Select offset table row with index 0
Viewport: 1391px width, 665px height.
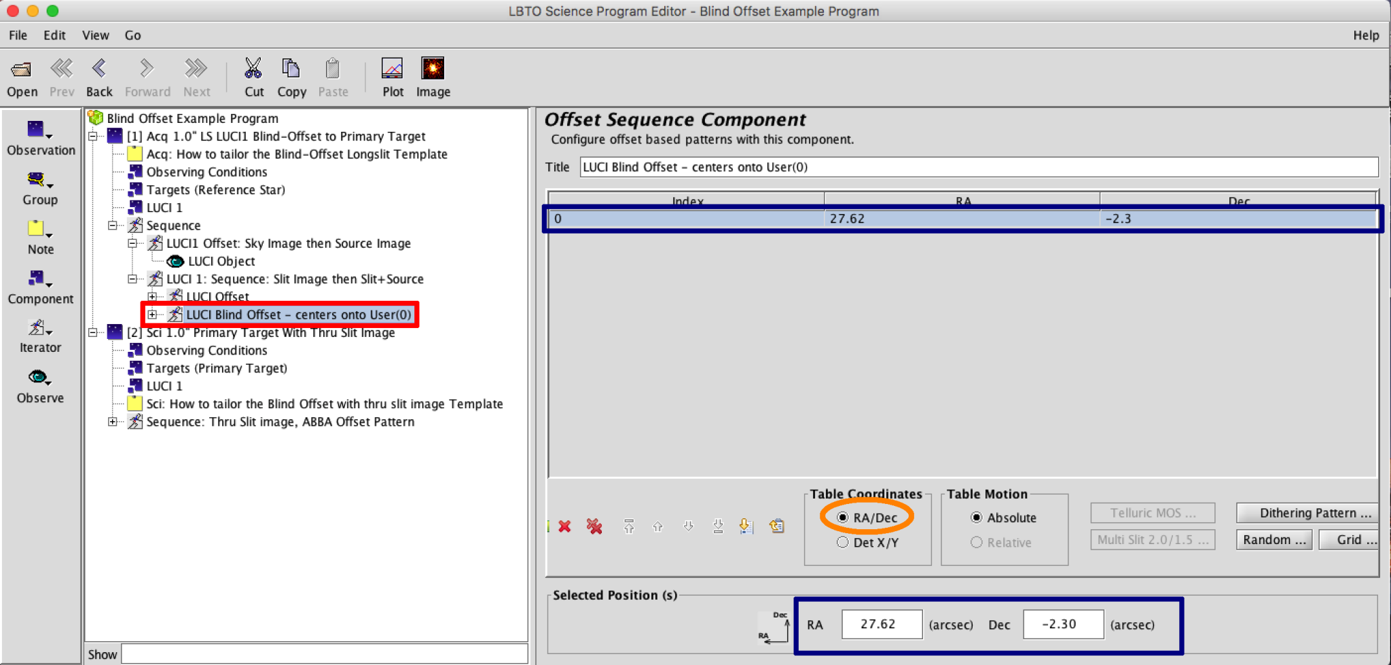[962, 219]
